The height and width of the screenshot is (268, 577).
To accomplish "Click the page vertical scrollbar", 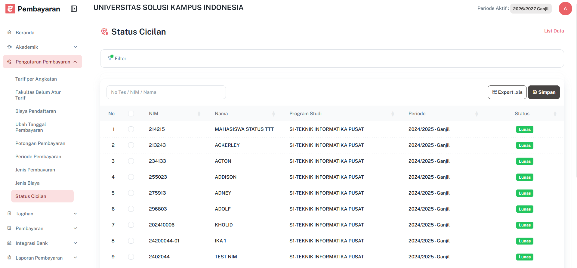I will click(x=576, y=90).
